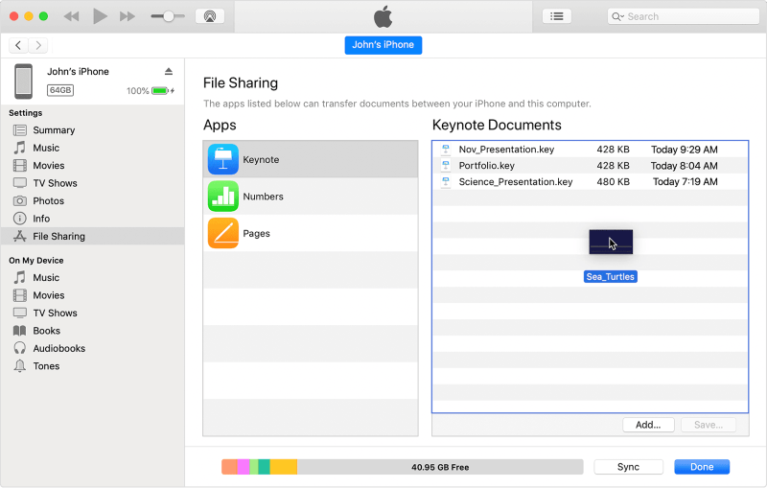767x488 pixels.
Task: Select the Pages app icon
Action: point(222,234)
